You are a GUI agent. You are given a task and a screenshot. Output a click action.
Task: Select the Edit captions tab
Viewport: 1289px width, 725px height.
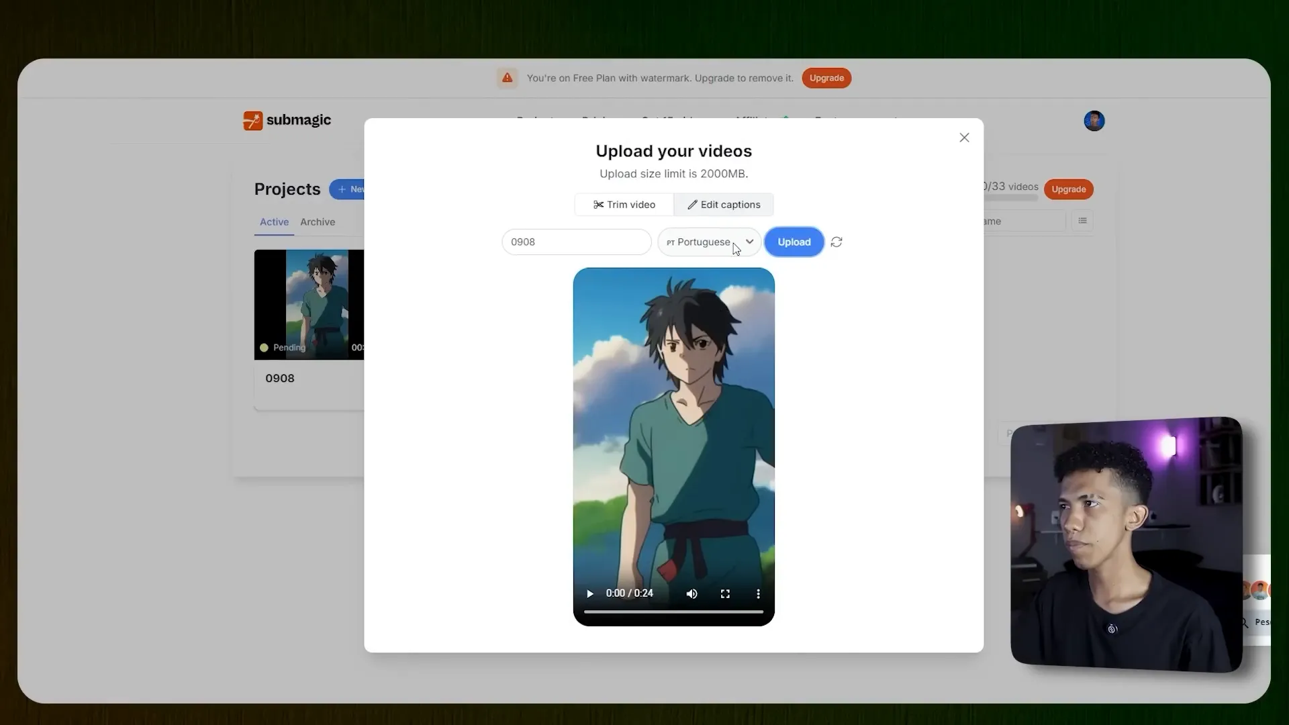[x=724, y=205]
